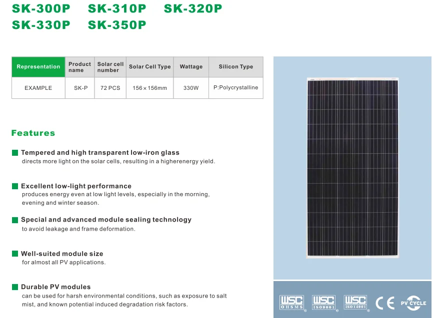Click the 156 x 156mm table cell
436x318 pixels.
coord(150,88)
